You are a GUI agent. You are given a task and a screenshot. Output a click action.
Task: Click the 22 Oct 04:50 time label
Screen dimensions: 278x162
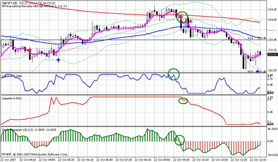point(47,160)
